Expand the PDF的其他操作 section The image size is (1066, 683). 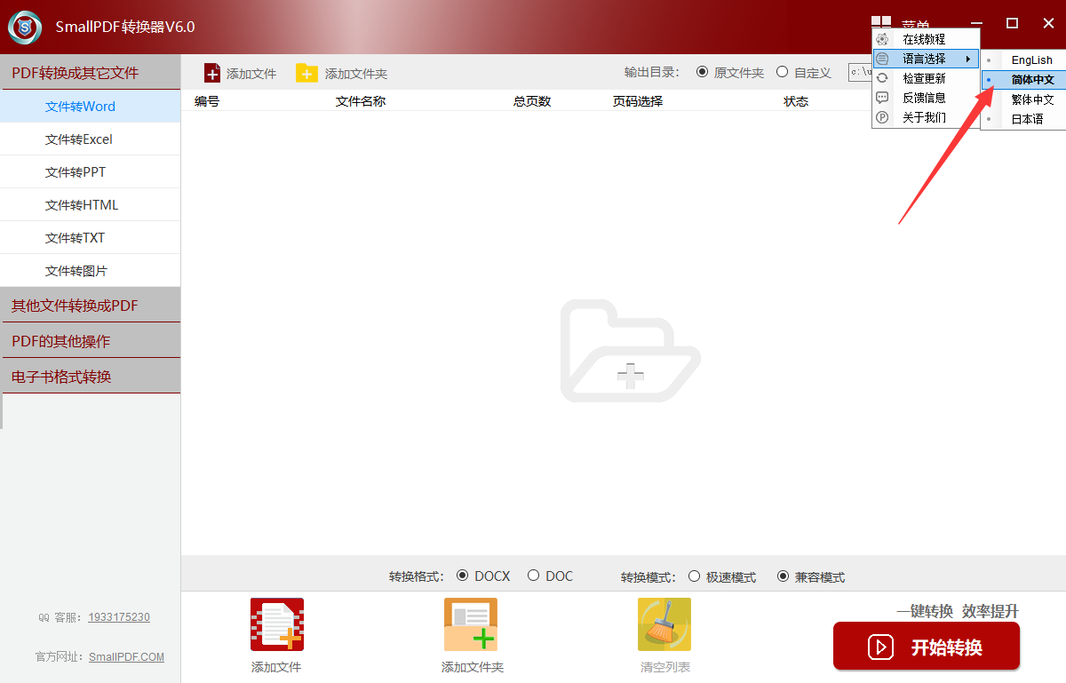tap(90, 341)
